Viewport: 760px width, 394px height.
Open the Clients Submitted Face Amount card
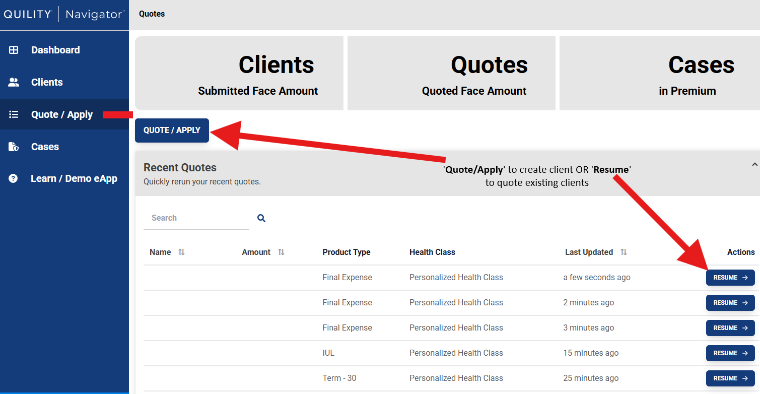coord(239,73)
